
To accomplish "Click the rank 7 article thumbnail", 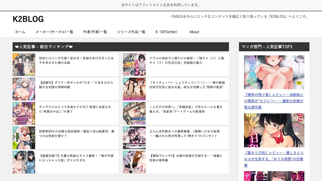I will coord(24,138).
